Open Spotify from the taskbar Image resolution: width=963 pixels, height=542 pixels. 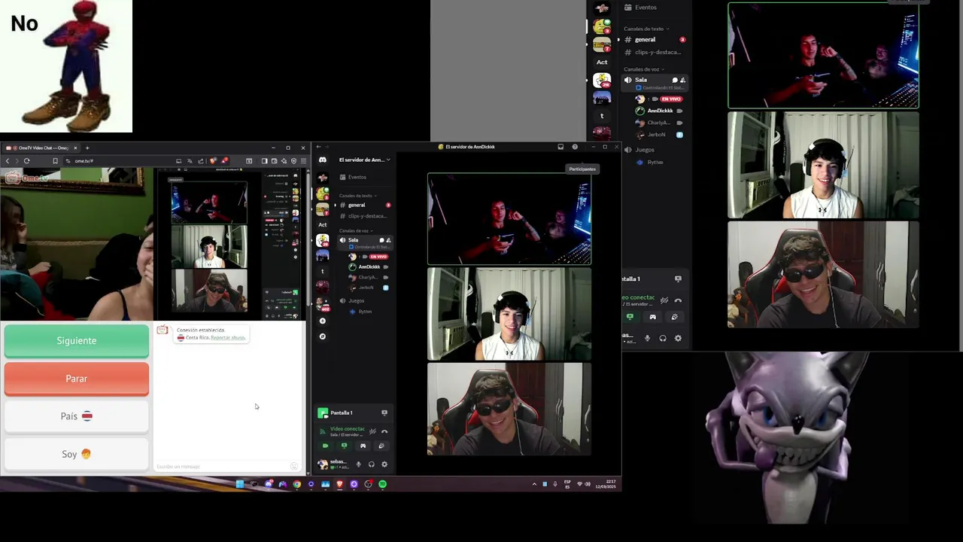click(382, 484)
